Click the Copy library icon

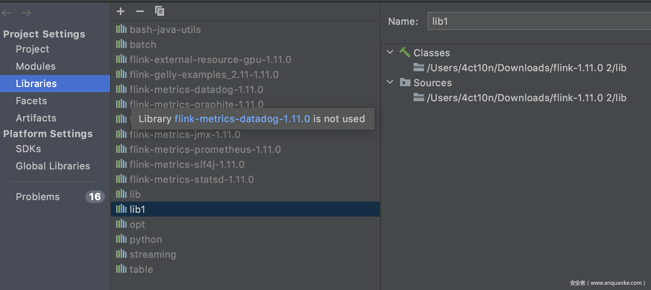[x=160, y=11]
